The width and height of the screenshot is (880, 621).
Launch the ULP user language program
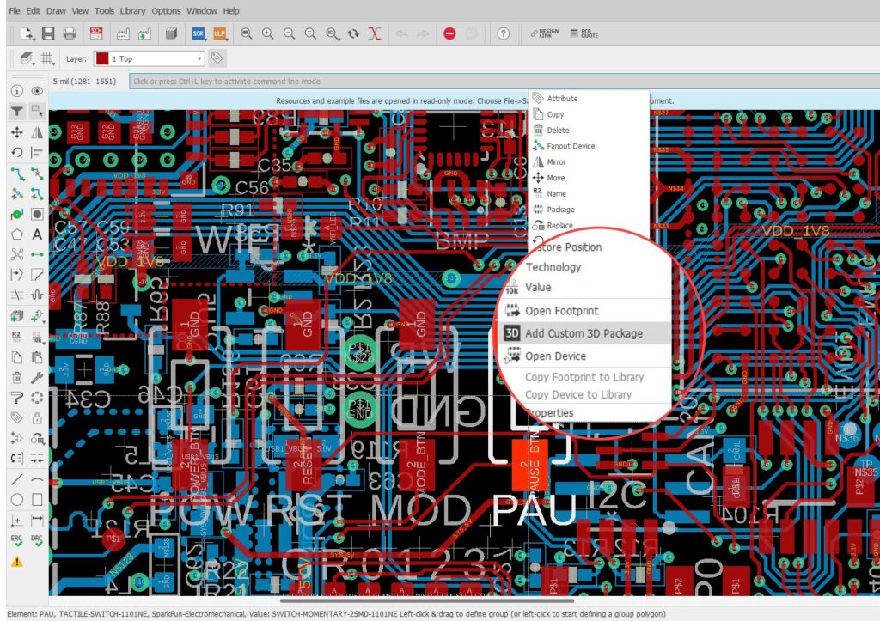pyautogui.click(x=219, y=33)
